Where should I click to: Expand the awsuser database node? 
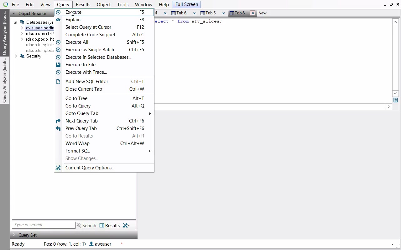click(22, 28)
